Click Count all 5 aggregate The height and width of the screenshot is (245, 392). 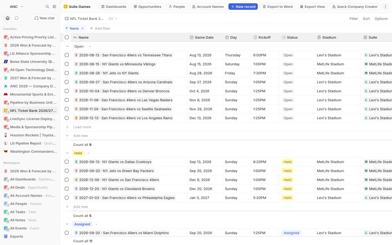pyautogui.click(x=82, y=216)
